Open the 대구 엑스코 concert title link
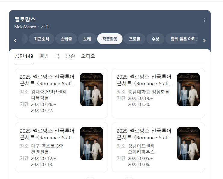The height and width of the screenshot is (179, 223). pyautogui.click(x=47, y=134)
